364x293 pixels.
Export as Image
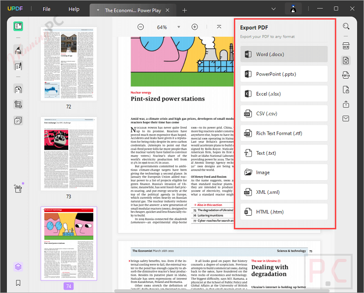tap(284, 172)
